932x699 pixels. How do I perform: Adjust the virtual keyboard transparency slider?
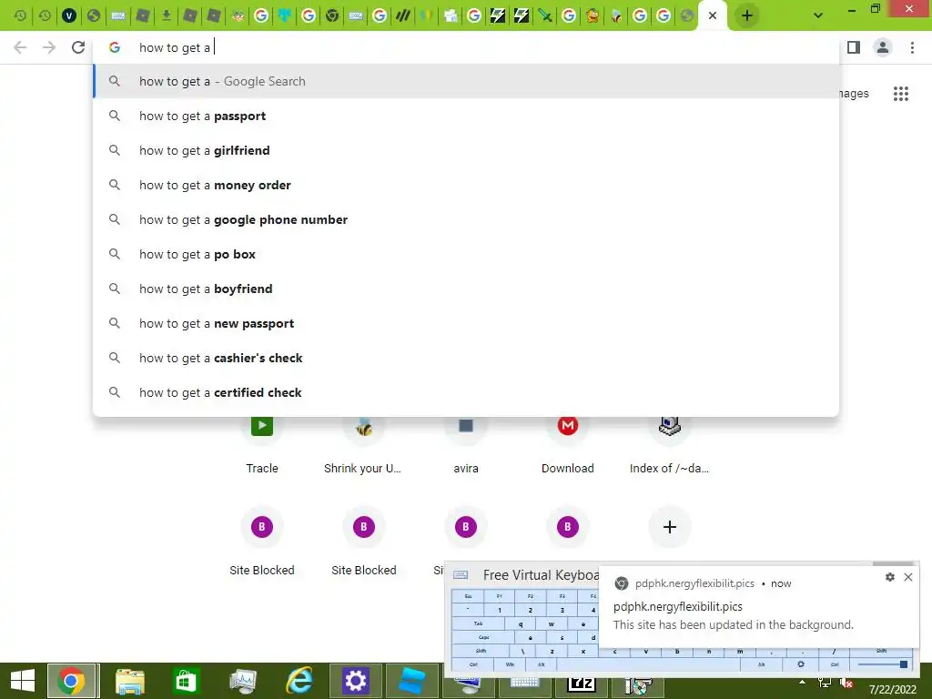pyautogui.click(x=883, y=664)
